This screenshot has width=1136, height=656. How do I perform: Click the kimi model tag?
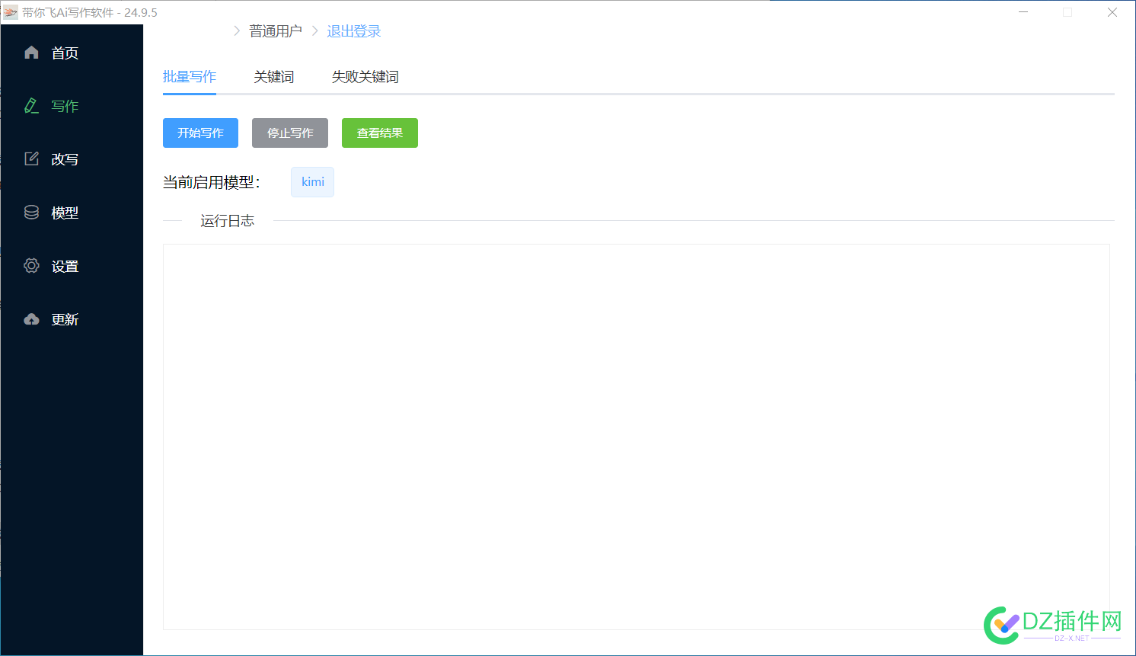coord(312,182)
